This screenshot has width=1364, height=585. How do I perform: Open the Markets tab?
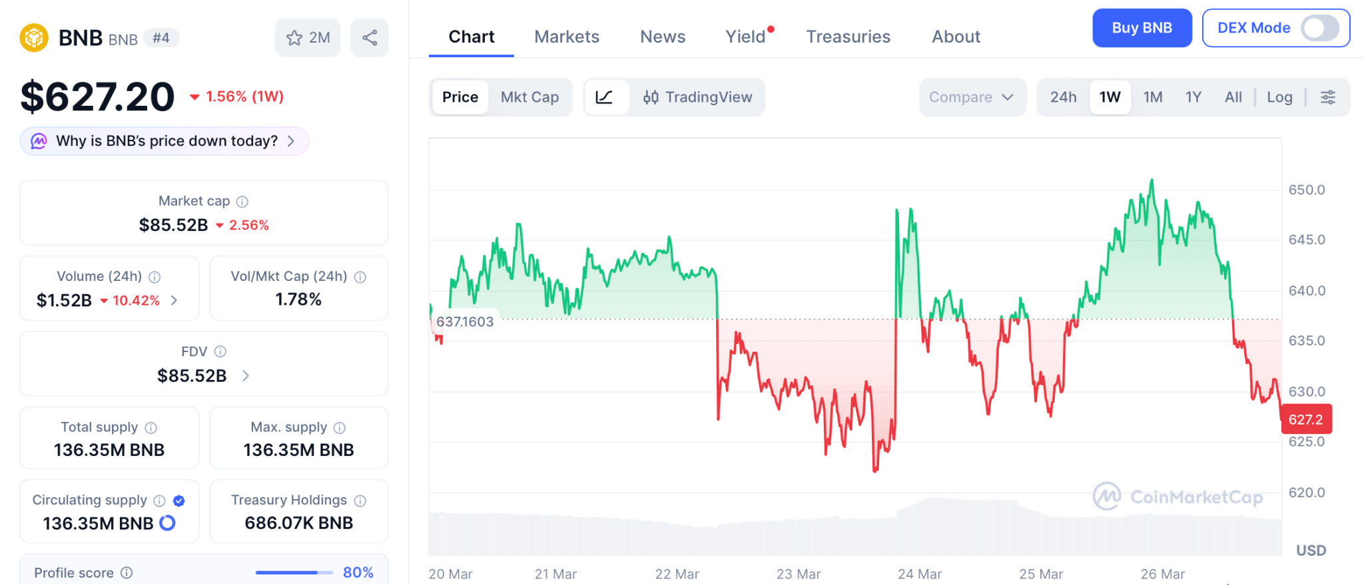click(x=567, y=37)
